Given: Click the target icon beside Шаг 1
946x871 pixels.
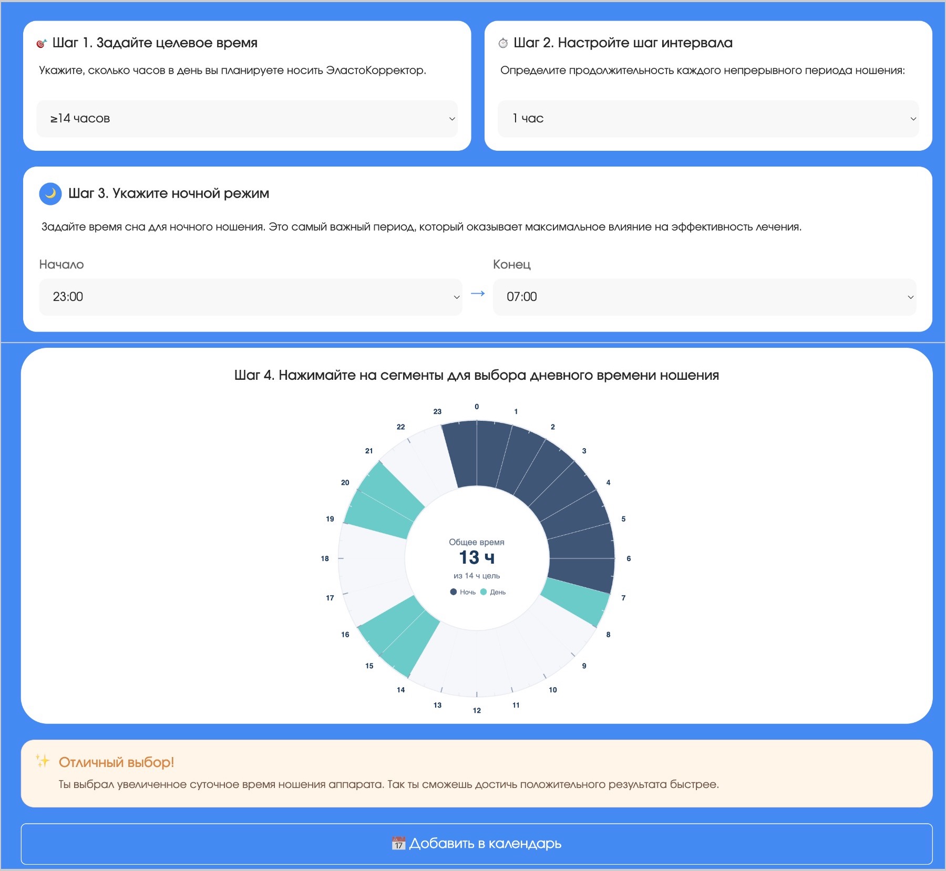Looking at the screenshot, I should tap(42, 44).
